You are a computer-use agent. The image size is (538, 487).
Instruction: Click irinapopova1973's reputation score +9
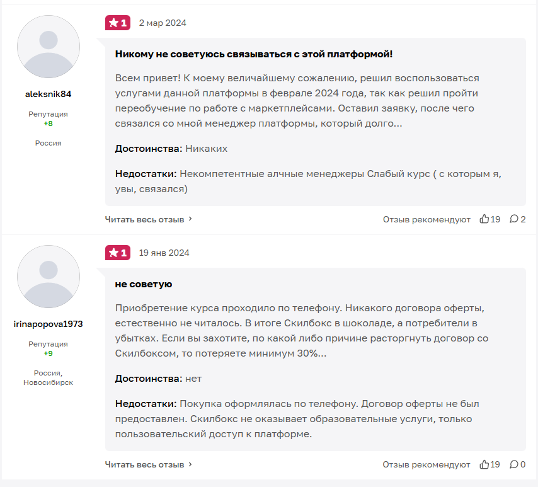click(49, 353)
